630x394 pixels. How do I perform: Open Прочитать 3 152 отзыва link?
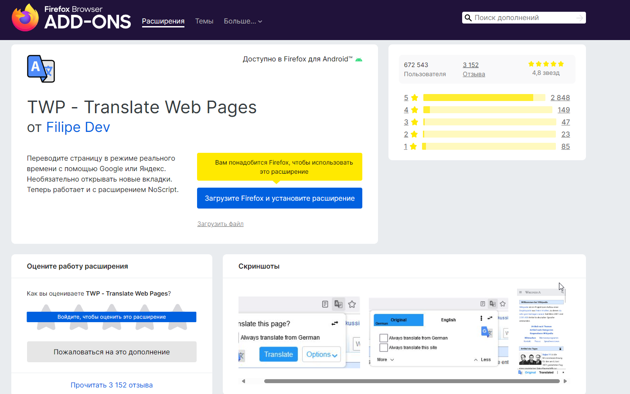click(x=112, y=385)
